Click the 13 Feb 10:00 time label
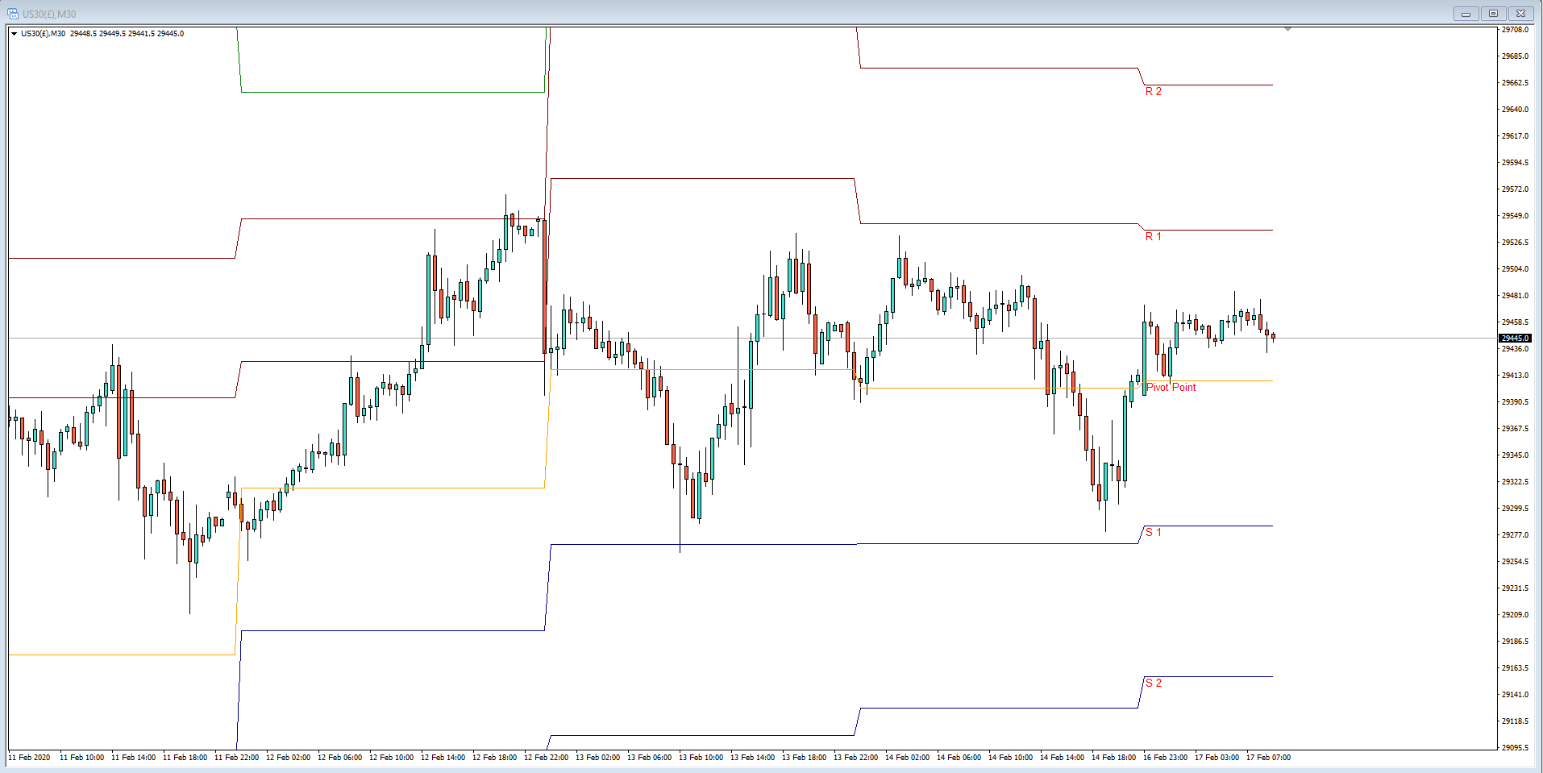This screenshot has height=773, width=1543. point(701,758)
